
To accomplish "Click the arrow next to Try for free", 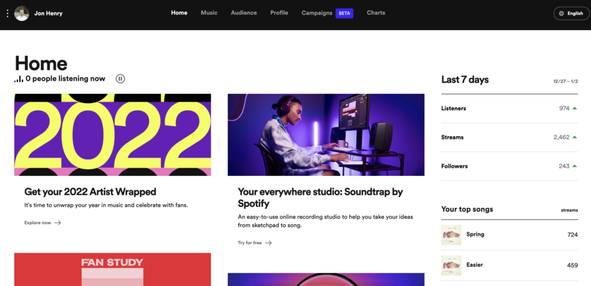I will (x=268, y=243).
